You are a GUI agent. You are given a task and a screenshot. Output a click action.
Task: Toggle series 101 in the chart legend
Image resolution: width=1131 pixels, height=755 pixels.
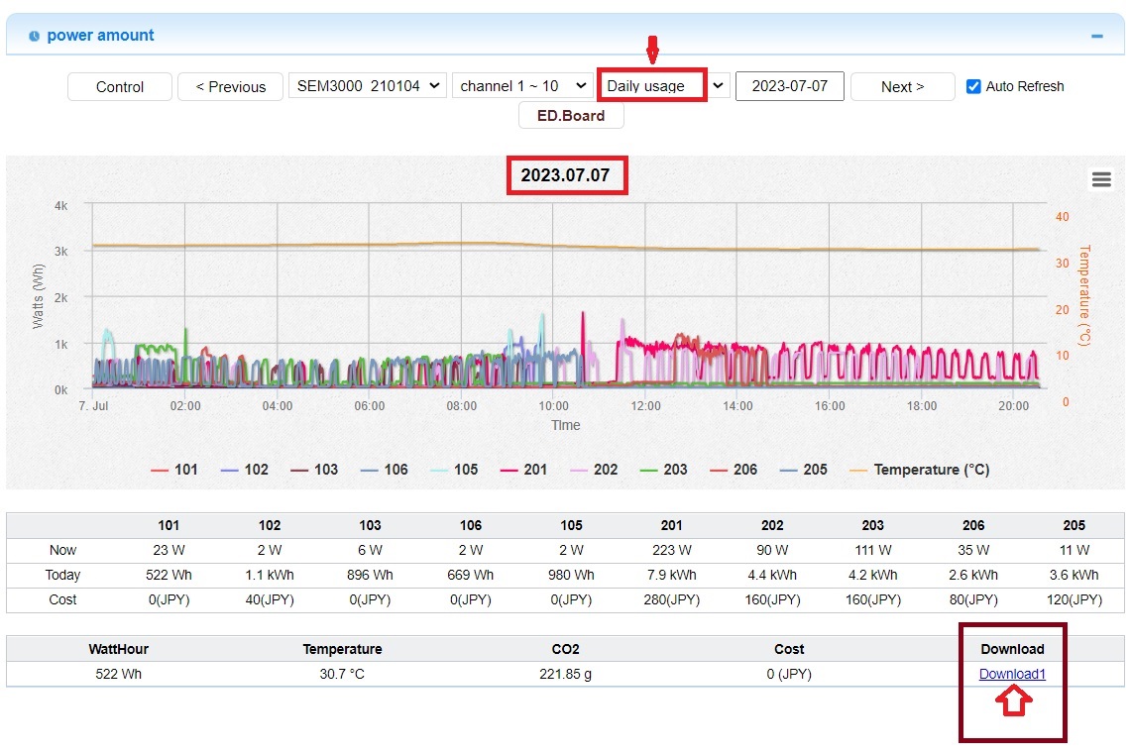pos(173,470)
